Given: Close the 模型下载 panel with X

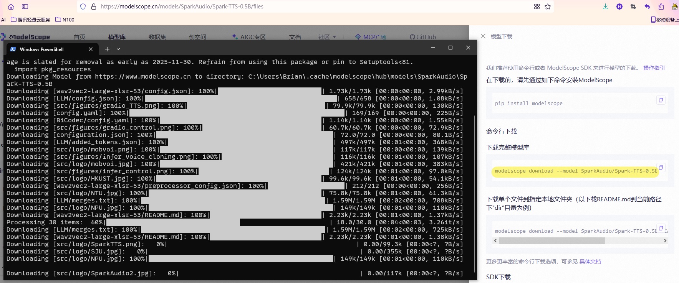Looking at the screenshot, I should point(483,36).
